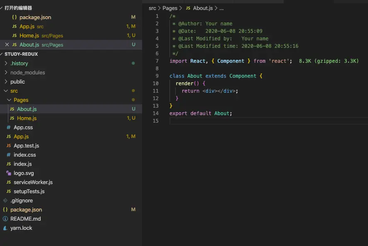
Task: Switch to package.json in open editors
Action: tap(71, 17)
